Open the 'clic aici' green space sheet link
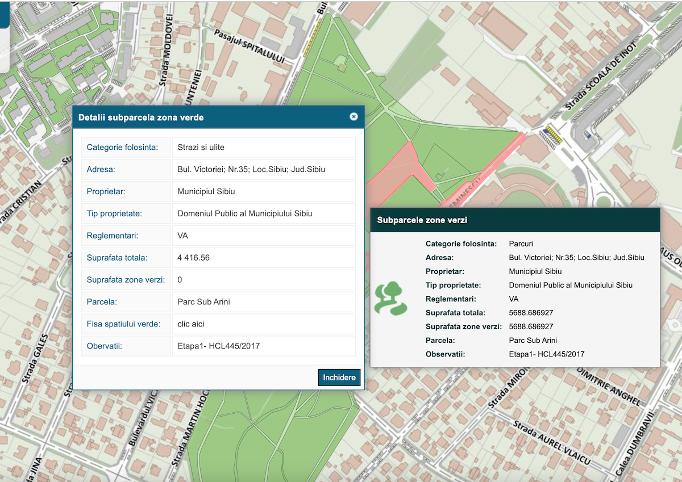This screenshot has width=682, height=482. coord(190,324)
